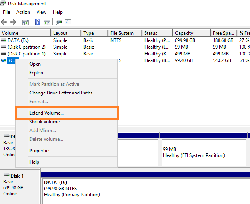Open the View menu
The height and width of the screenshot is (204, 250).
click(41, 12)
